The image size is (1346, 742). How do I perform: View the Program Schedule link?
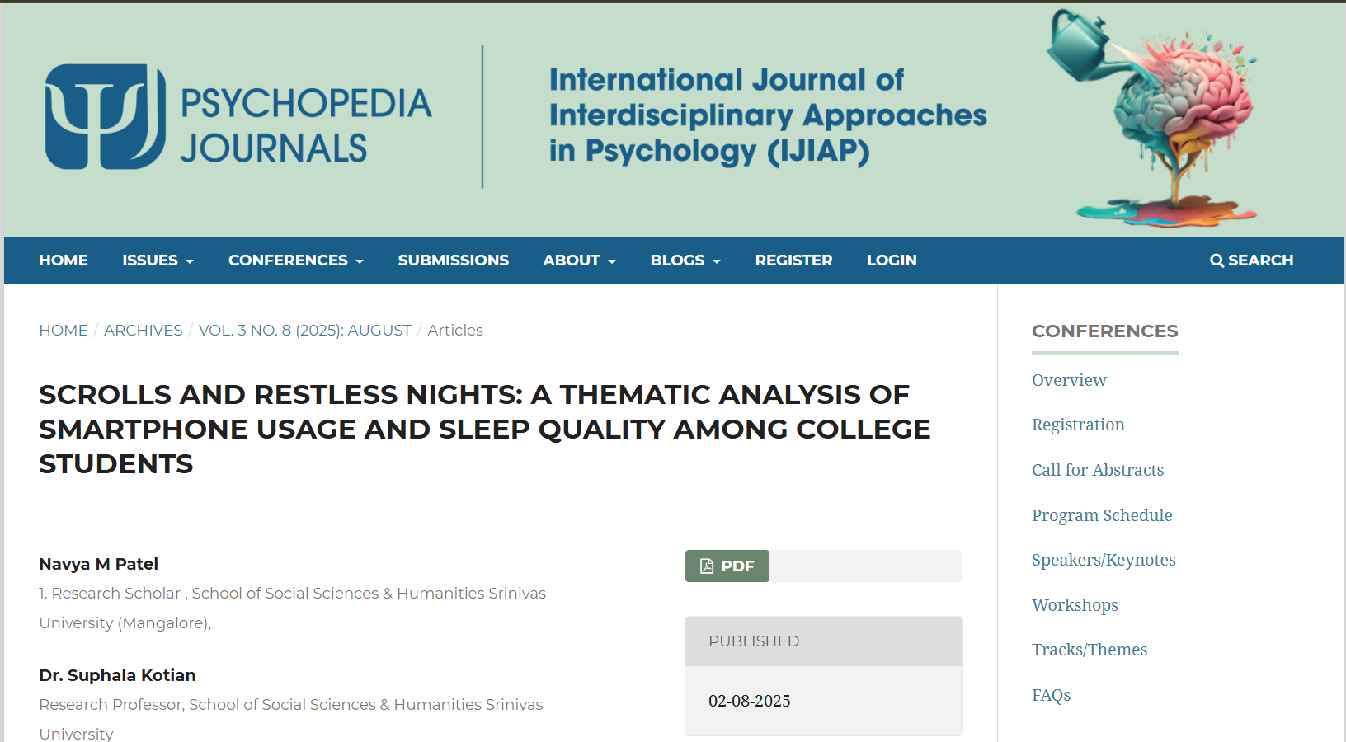point(1102,515)
